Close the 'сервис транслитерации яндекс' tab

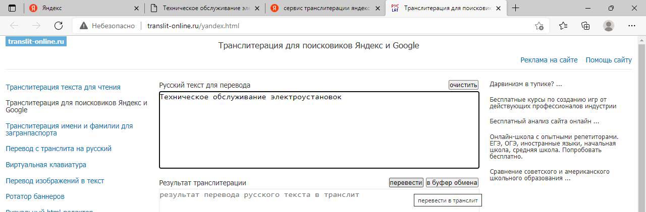tap(379, 8)
